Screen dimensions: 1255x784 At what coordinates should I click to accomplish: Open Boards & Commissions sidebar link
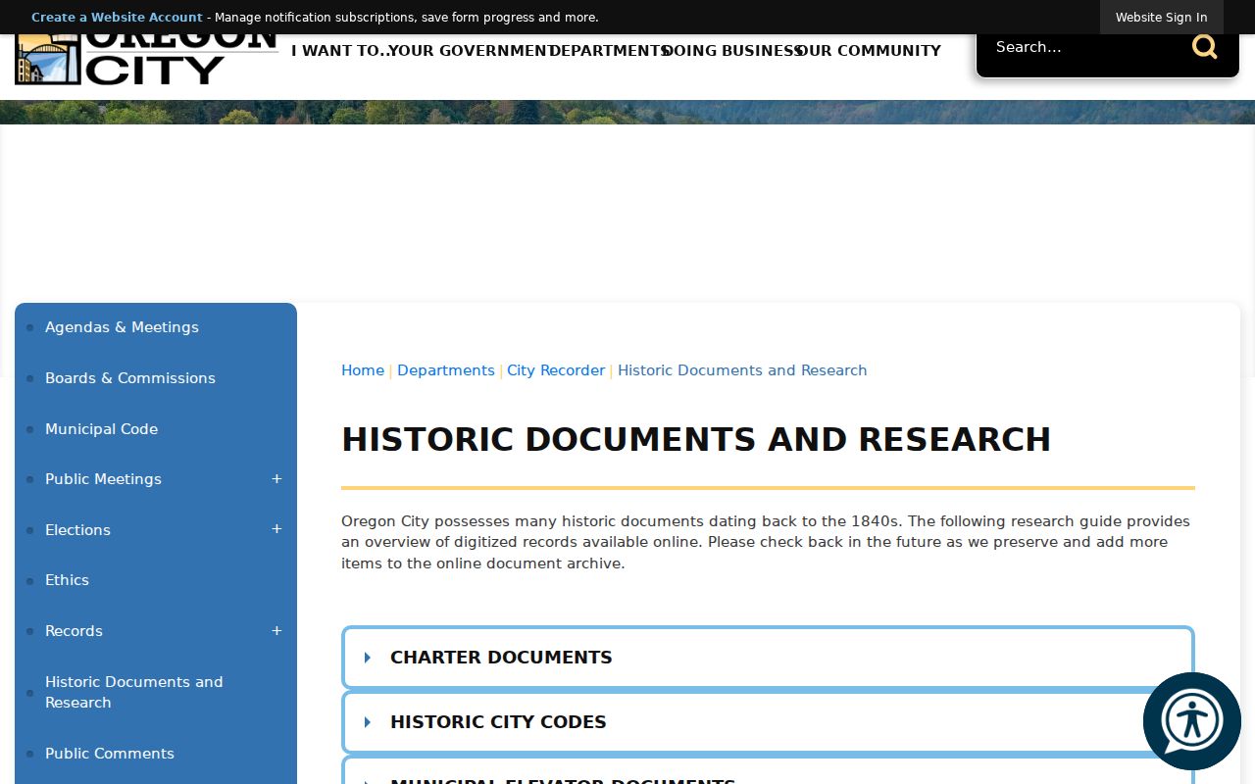click(x=130, y=378)
